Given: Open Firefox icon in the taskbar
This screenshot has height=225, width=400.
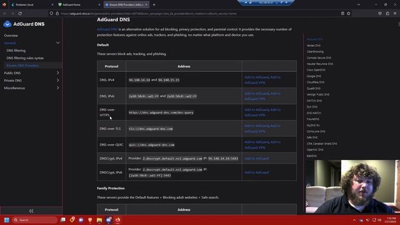Looking at the screenshot, I should (x=117, y=220).
